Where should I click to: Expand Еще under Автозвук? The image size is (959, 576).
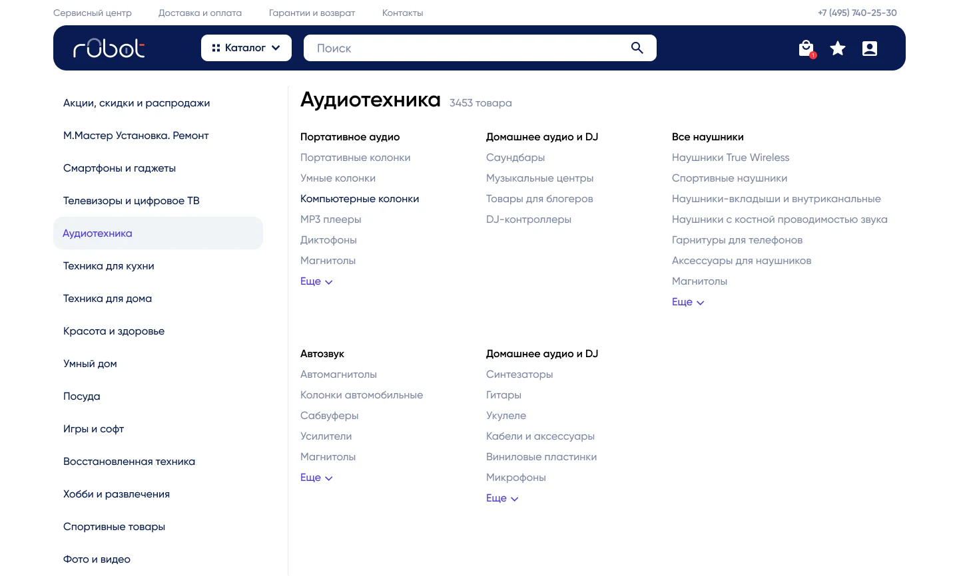point(316,478)
